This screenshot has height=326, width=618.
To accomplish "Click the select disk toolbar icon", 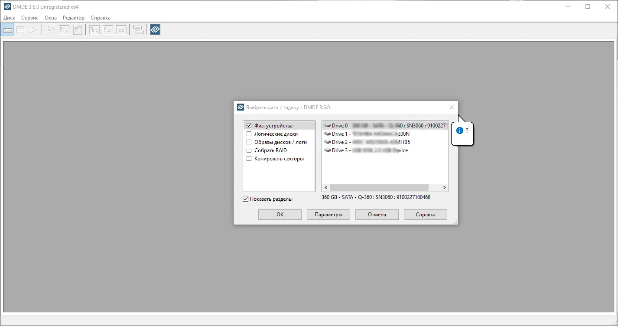I will [8, 29].
